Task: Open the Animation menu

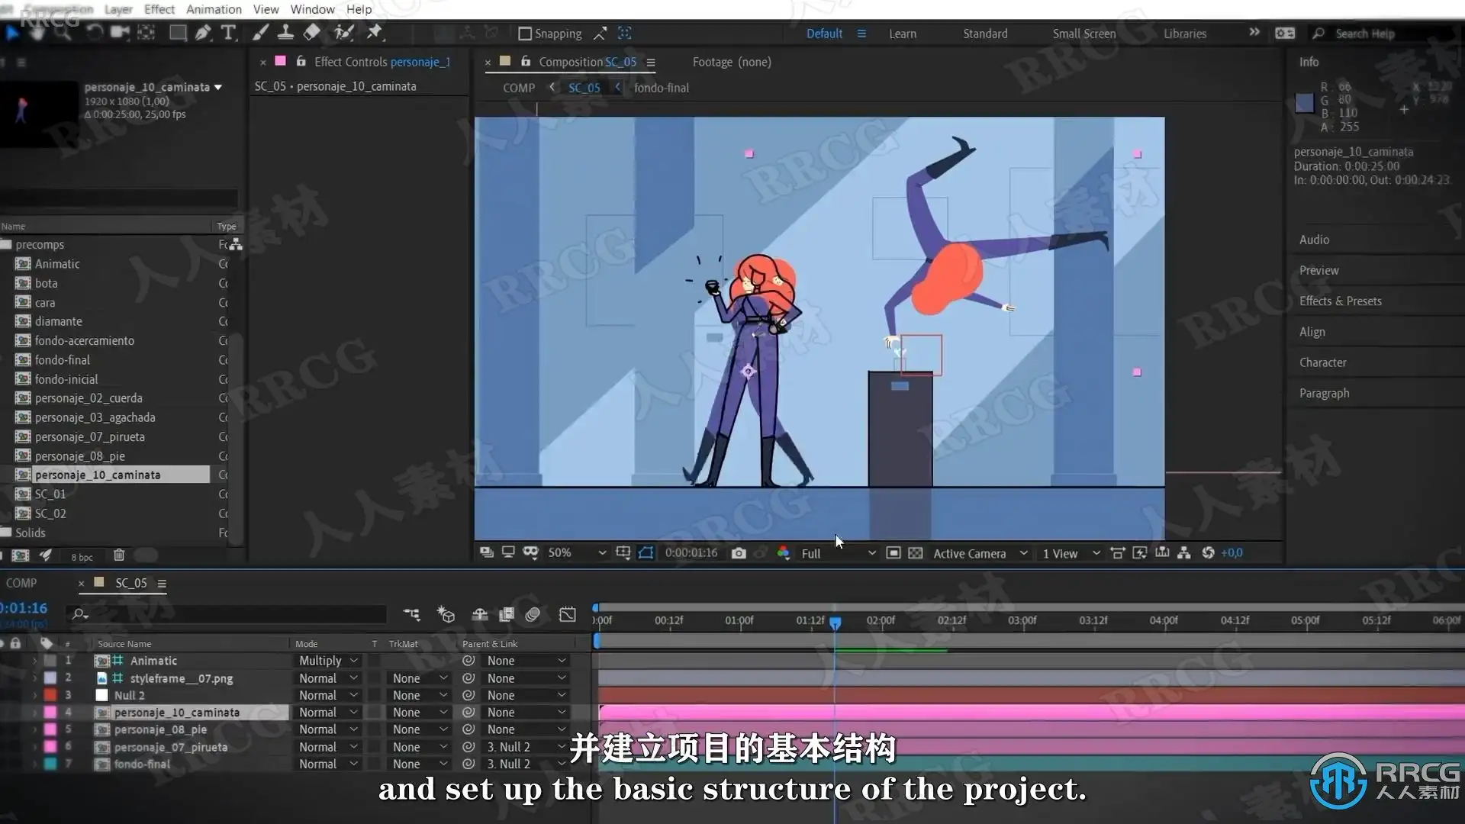Action: point(214,9)
